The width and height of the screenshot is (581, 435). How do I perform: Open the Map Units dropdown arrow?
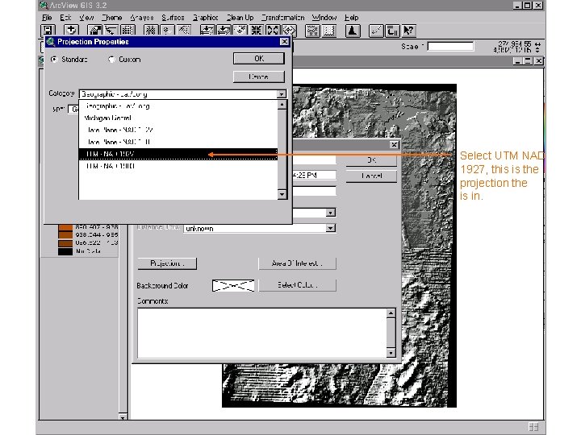point(331,213)
